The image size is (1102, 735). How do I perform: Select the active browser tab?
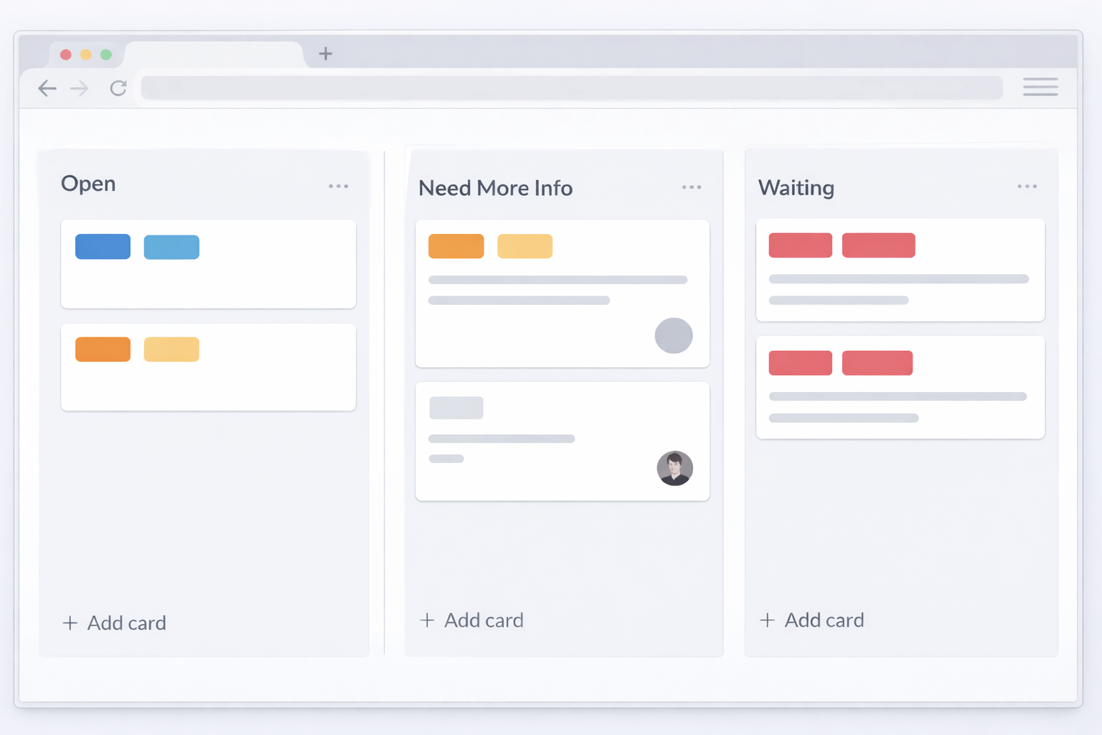(213, 55)
